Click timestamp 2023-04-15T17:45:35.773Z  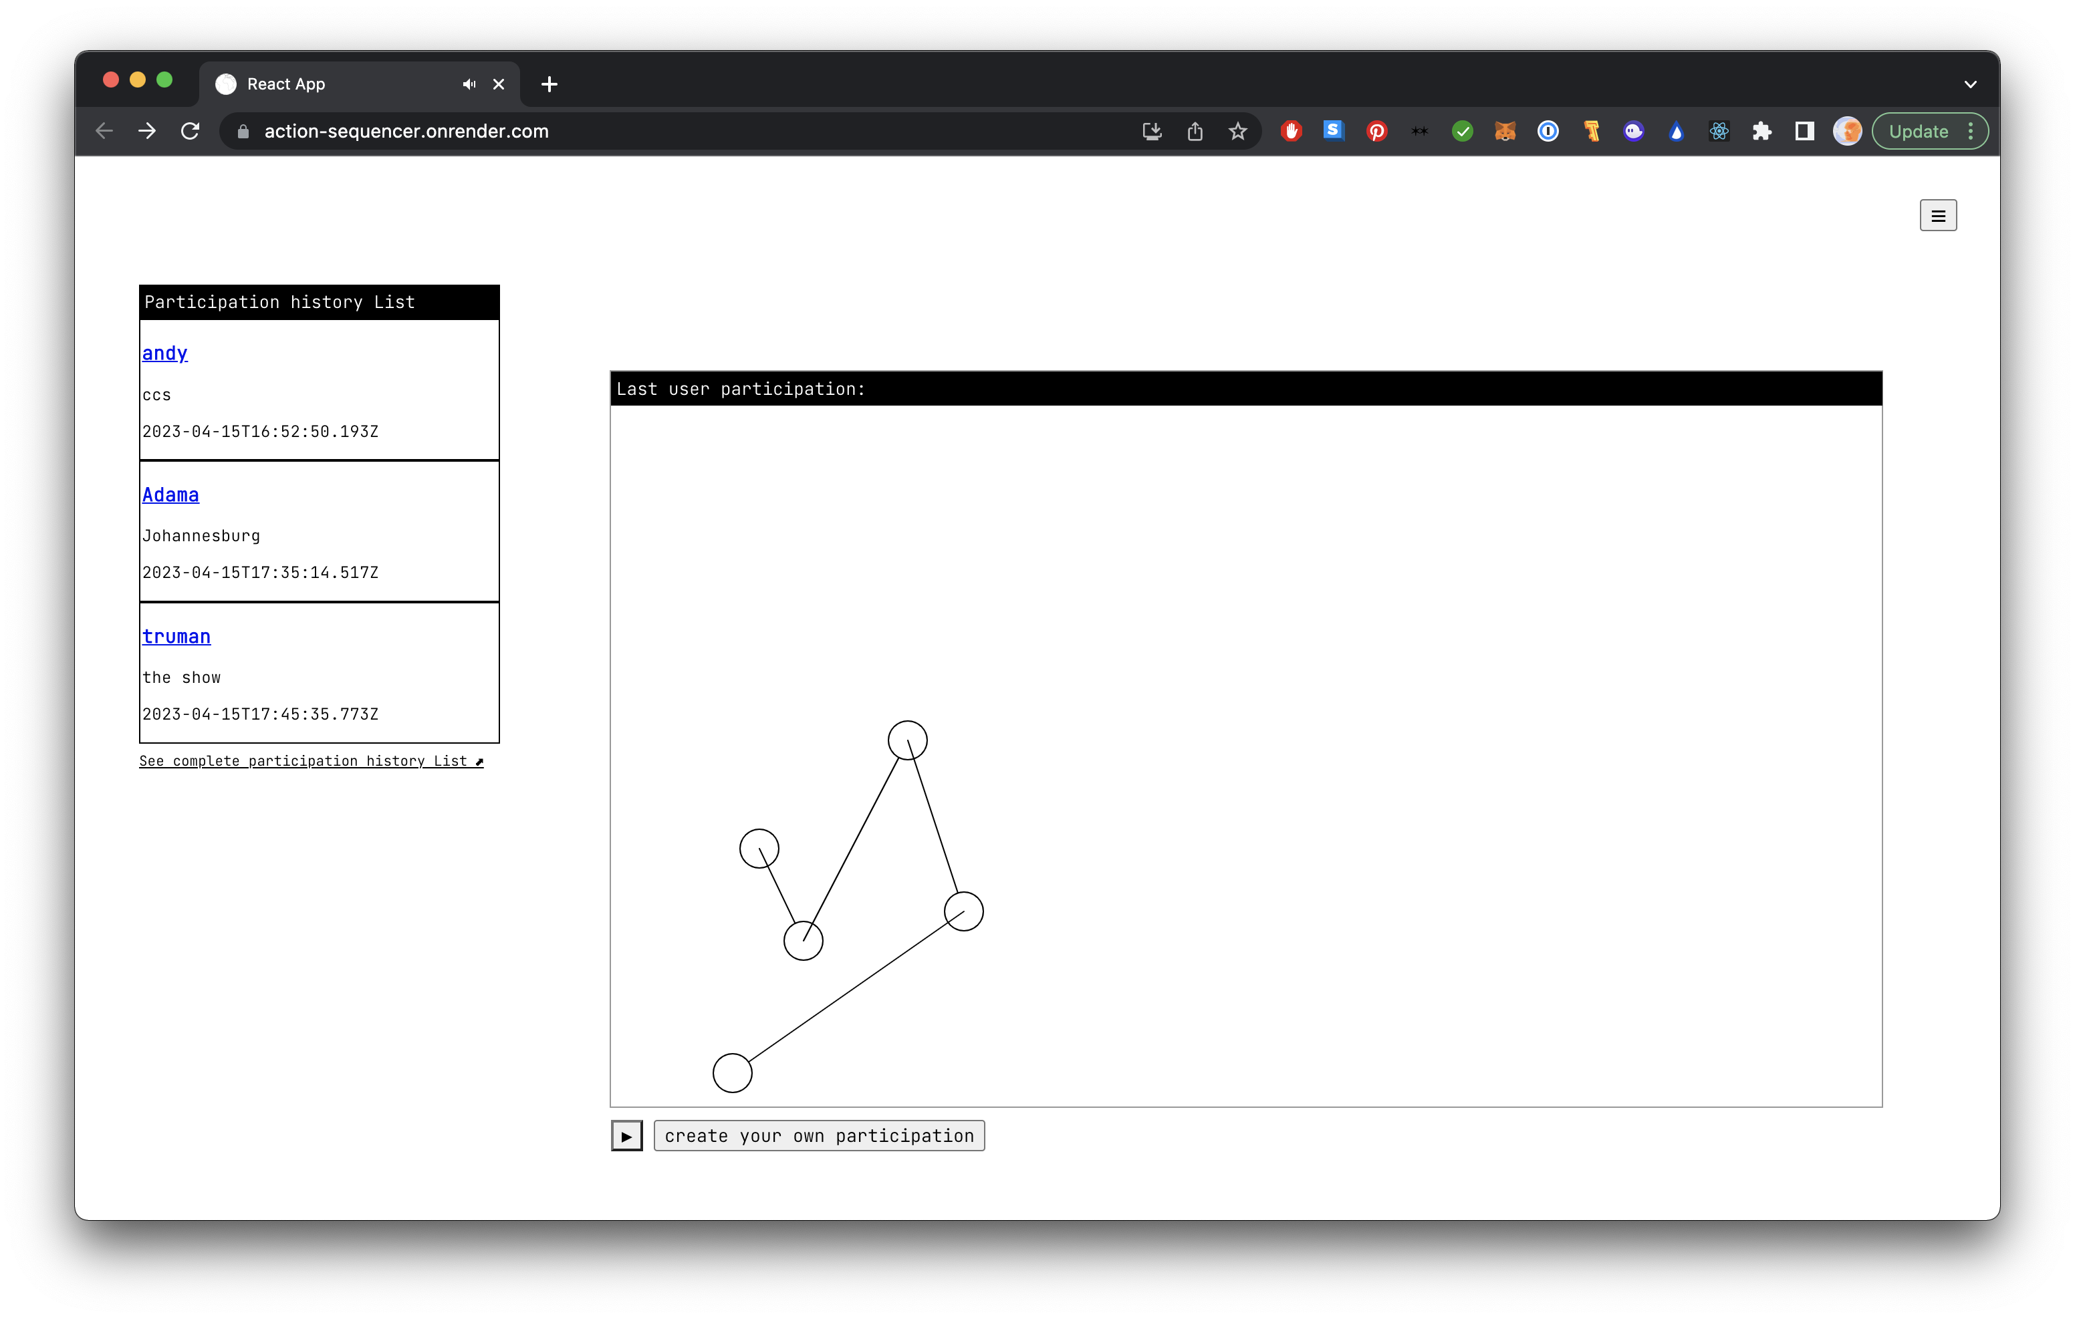pos(260,714)
